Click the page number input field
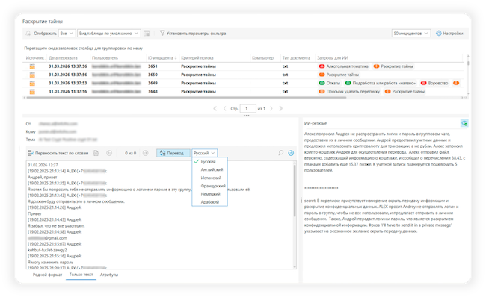The width and height of the screenshot is (486, 297). coord(247,109)
